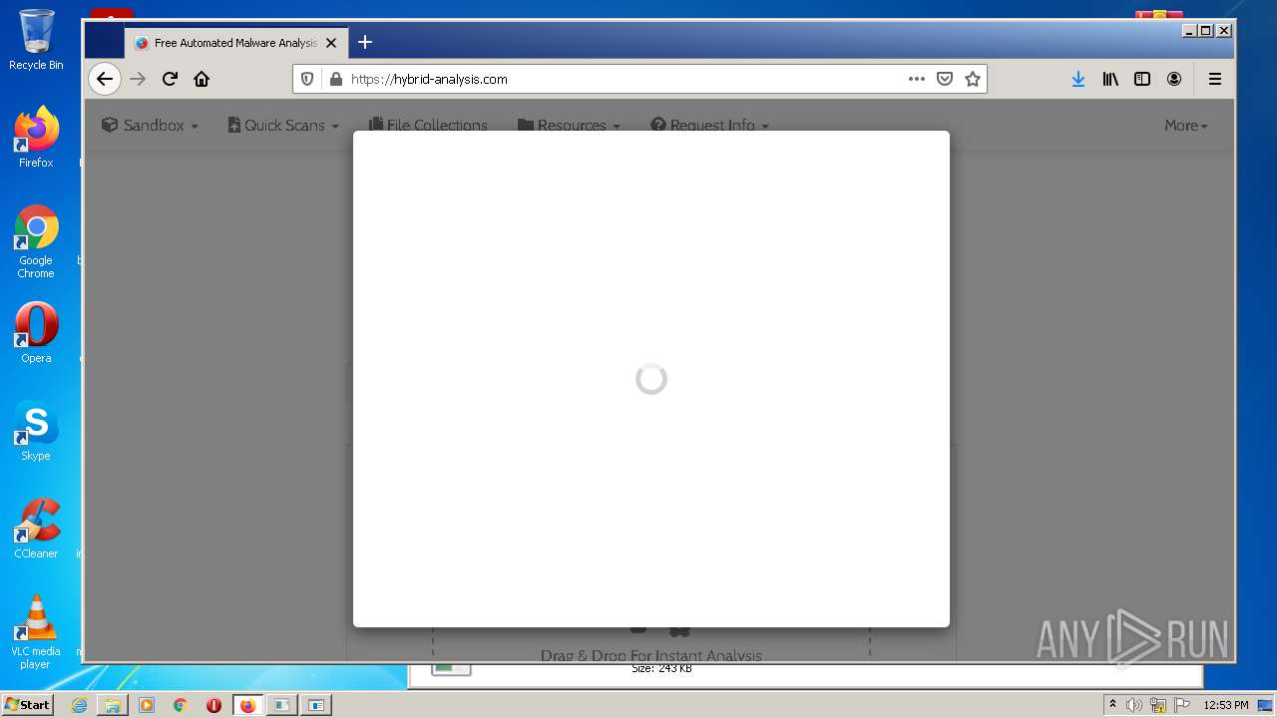Launch Firefox from the desktop shortcut
The image size is (1277, 718).
click(x=36, y=137)
